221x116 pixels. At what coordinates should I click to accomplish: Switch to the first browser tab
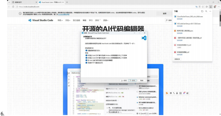click(24, 2)
